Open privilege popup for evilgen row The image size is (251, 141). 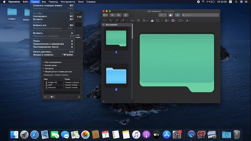pyautogui.click(x=71, y=83)
